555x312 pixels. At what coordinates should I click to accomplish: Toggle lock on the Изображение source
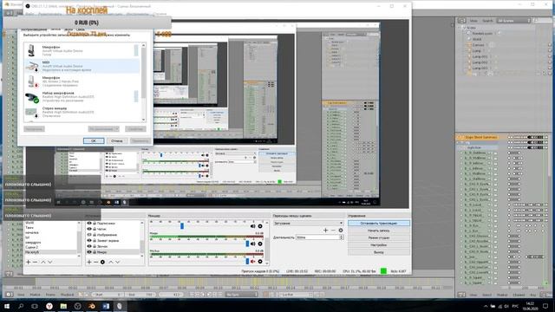[95, 235]
